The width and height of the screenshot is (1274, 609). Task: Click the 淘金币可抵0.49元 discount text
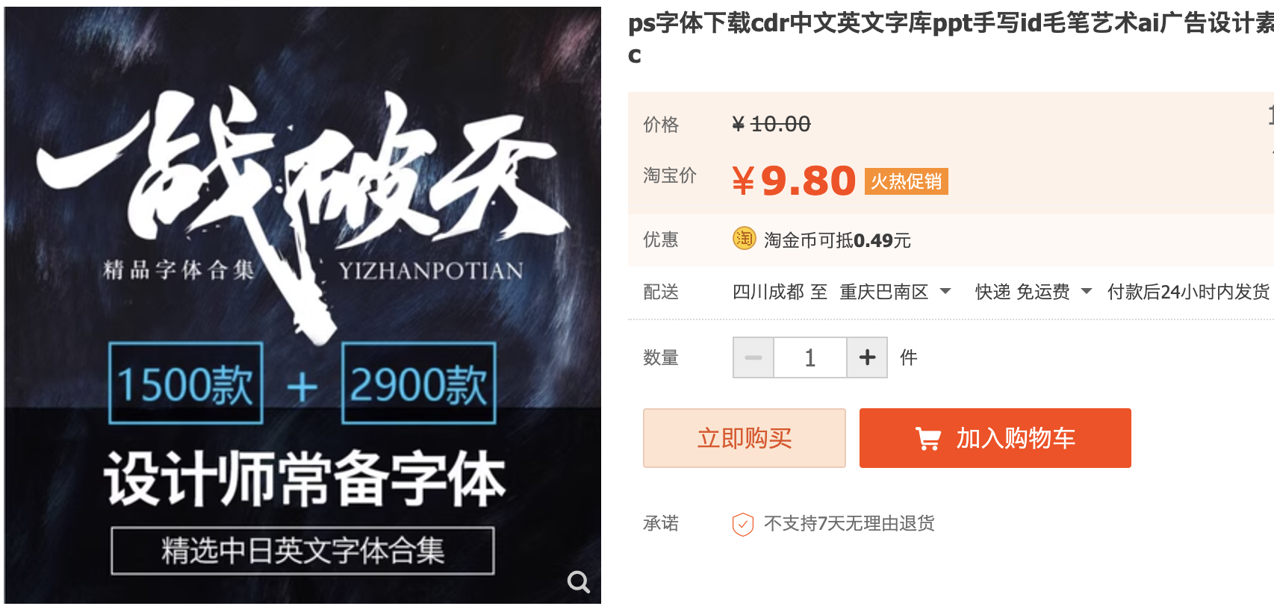coord(837,240)
